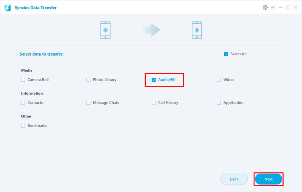
Task: Click the Other section label
Action: (x=26, y=116)
